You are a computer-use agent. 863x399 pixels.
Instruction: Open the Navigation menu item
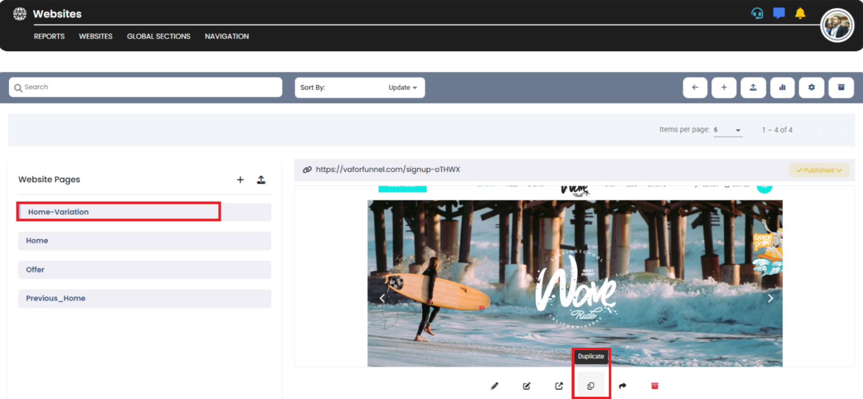[x=227, y=36]
